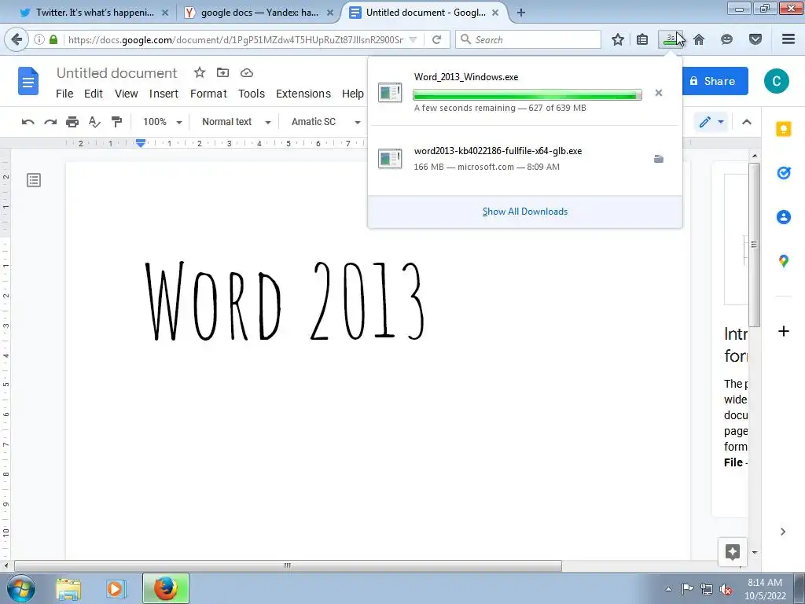
Task: Open the Tools menu
Action: pos(252,94)
